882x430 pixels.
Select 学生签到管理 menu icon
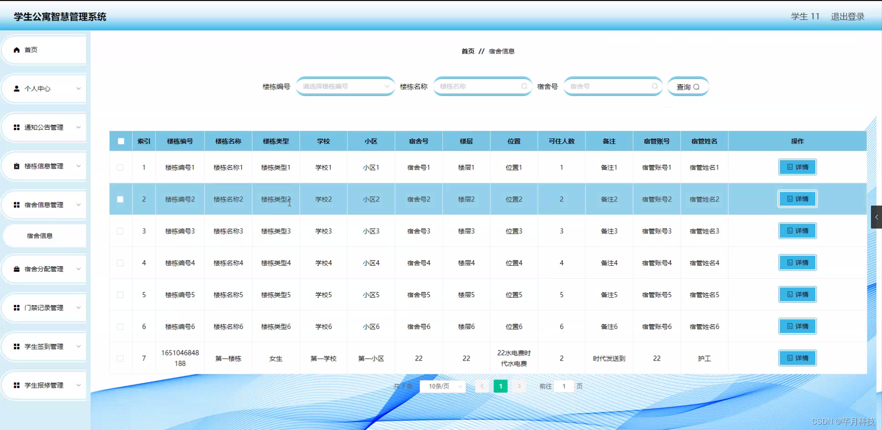(17, 346)
